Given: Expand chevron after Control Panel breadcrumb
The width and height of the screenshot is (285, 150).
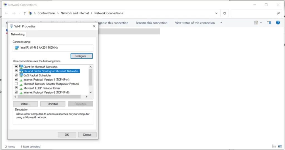Looking at the screenshot, I should tap(58, 13).
